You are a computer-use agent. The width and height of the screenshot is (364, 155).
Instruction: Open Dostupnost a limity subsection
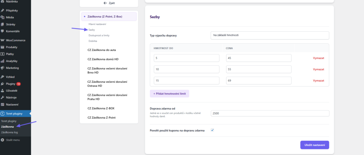tap(99, 35)
